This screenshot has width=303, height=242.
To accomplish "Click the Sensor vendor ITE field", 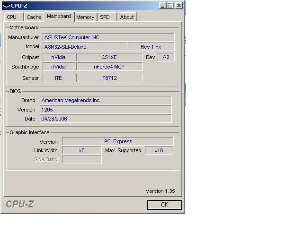I will pyautogui.click(x=59, y=78).
